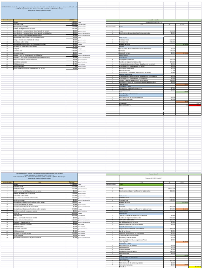Select "Ganancia por enajenación de acciones" in Estado de resultados
Viewport: 202px width, 269px height.
[x=130, y=88]
